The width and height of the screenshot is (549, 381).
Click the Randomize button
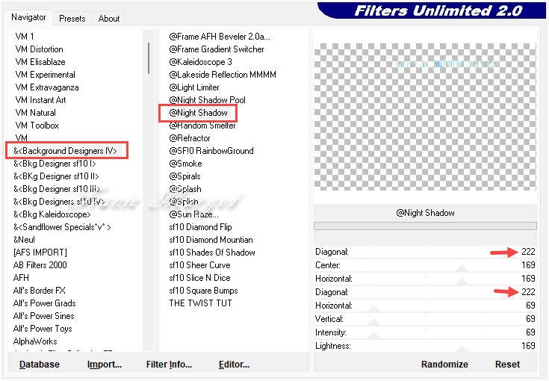[444, 365]
